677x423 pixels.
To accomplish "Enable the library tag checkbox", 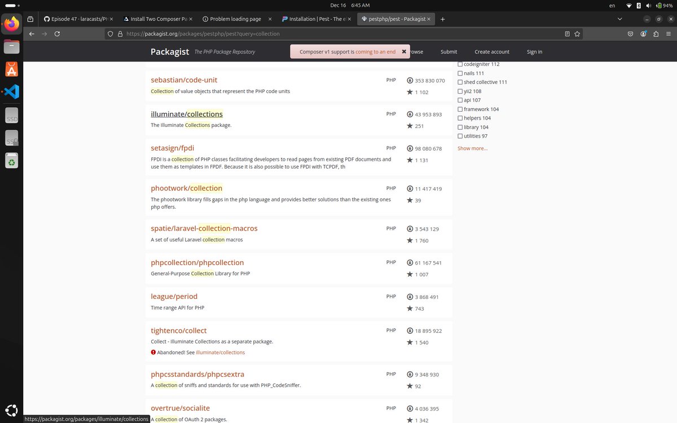I will [460, 127].
